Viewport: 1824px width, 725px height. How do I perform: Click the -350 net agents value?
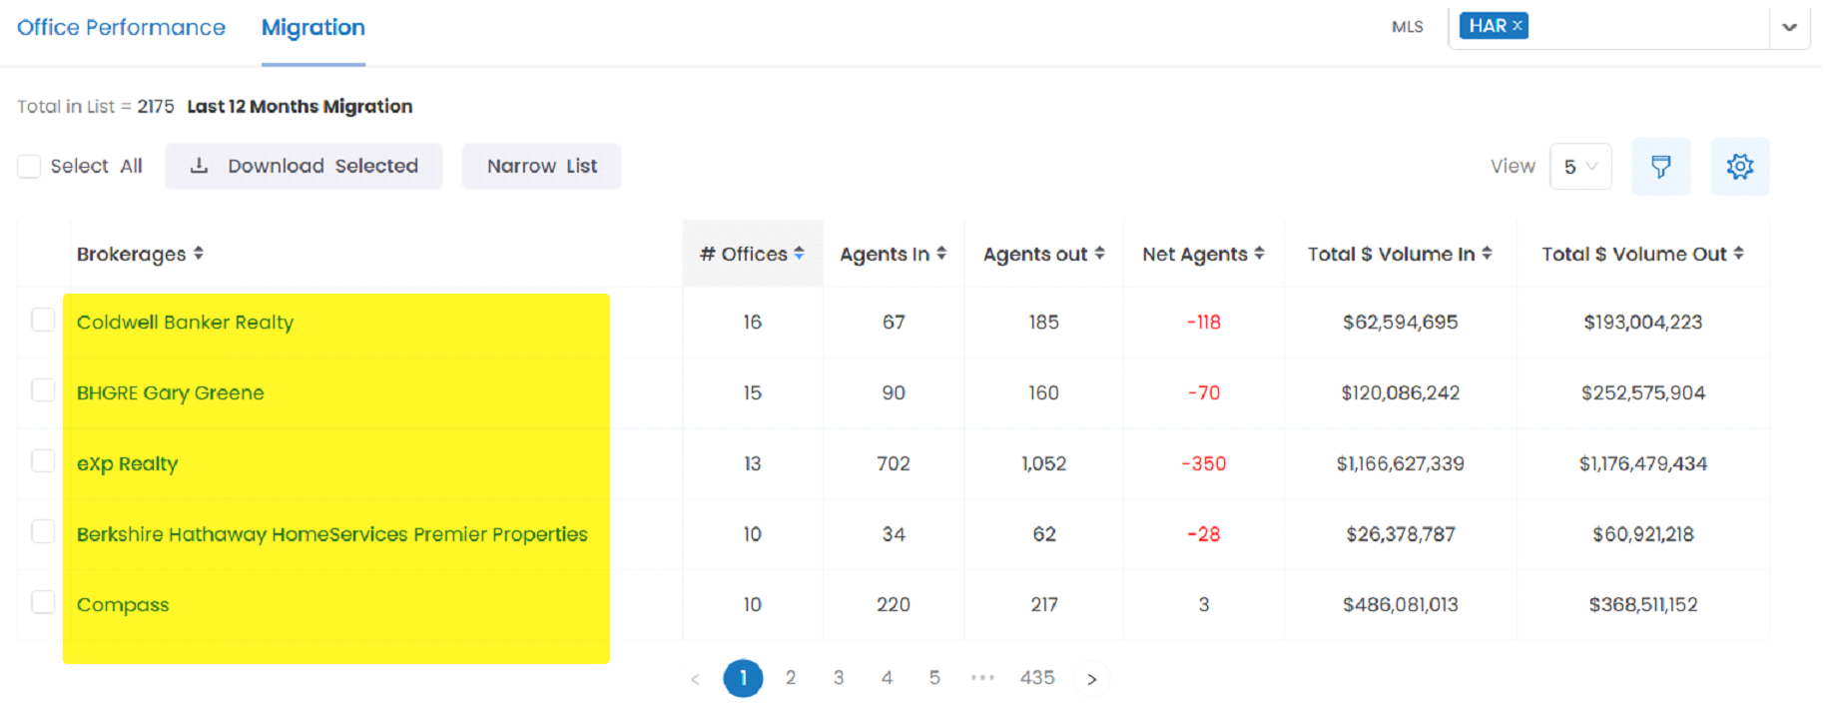1203,464
